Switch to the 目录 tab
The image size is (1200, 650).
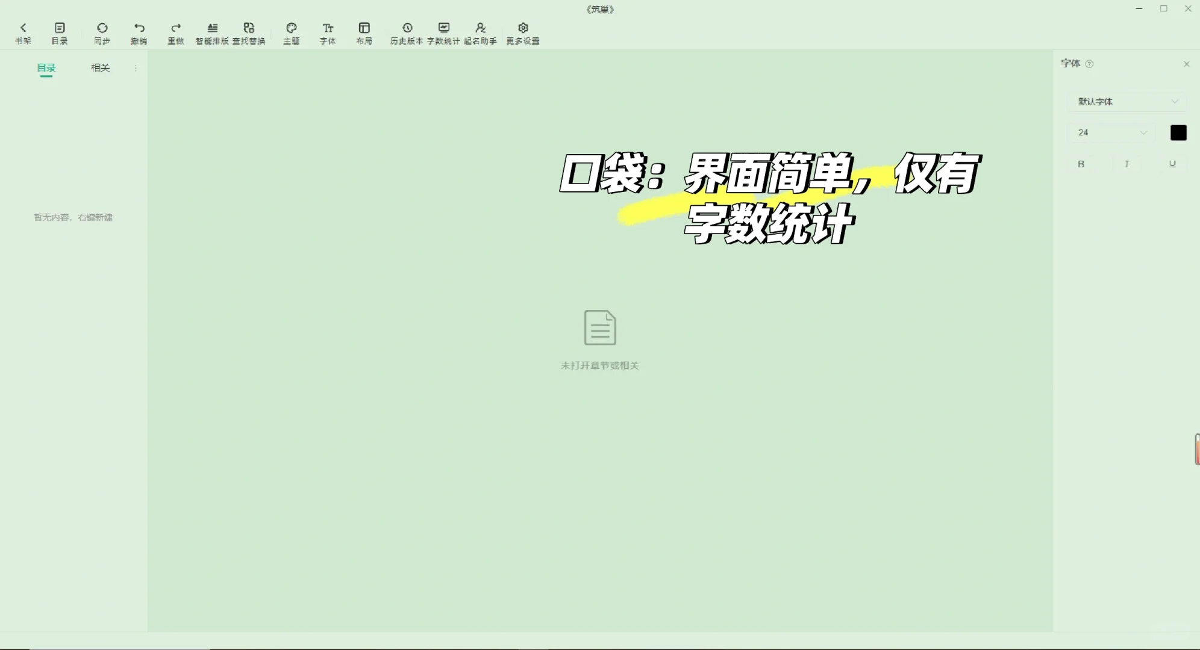[46, 67]
